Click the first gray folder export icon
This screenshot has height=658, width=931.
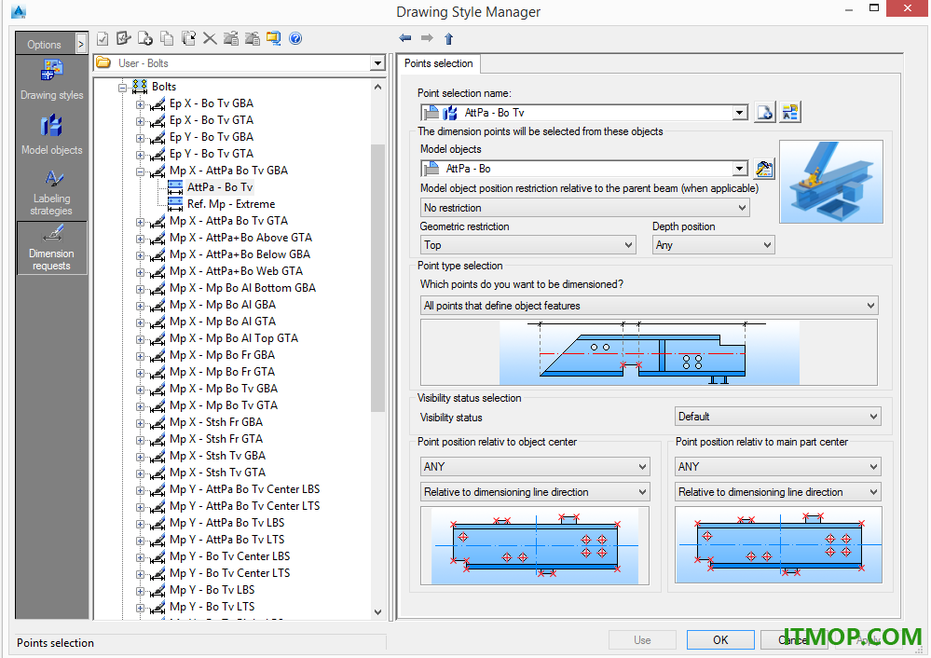tap(231, 38)
